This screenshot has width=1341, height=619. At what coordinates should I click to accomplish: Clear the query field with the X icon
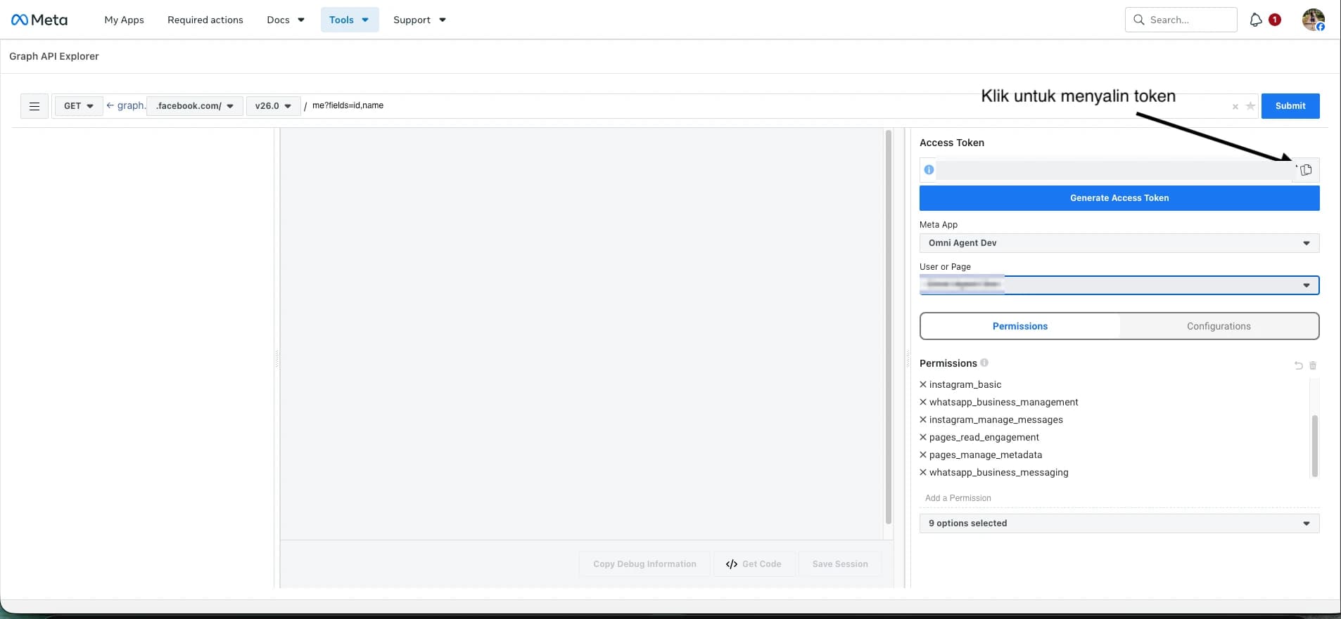click(x=1235, y=107)
